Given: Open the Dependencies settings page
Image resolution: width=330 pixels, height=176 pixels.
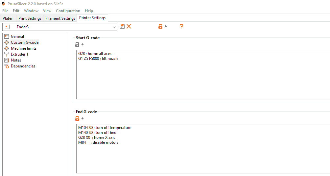Looking at the screenshot, I should (23, 66).
